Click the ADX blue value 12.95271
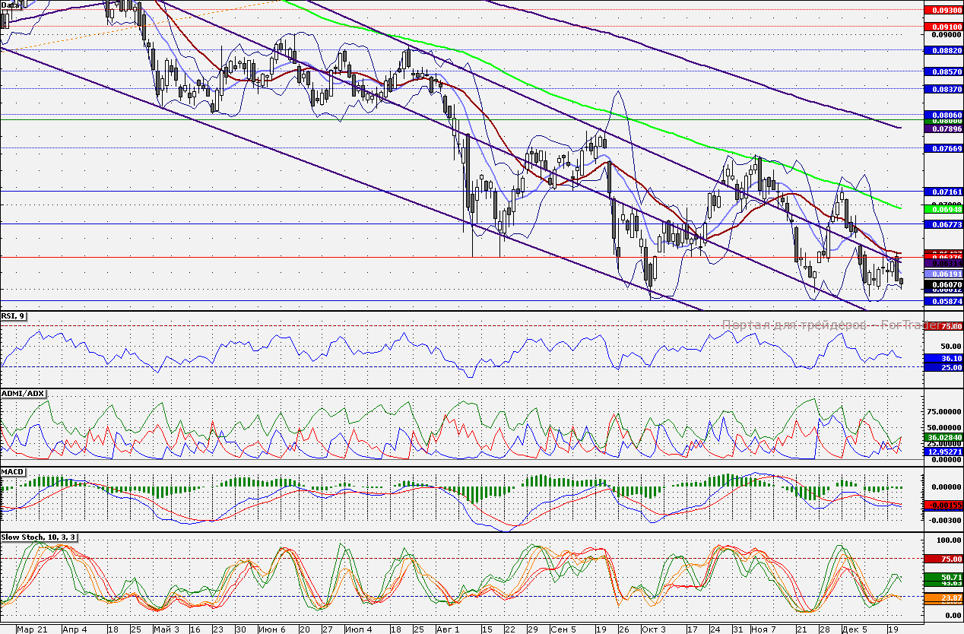 coord(943,451)
